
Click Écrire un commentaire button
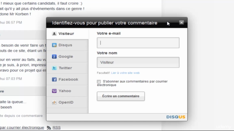[x=121, y=96]
